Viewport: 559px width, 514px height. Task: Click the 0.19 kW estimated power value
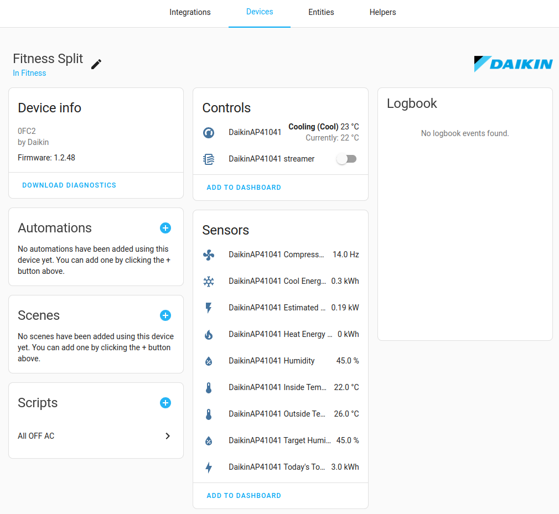point(345,308)
